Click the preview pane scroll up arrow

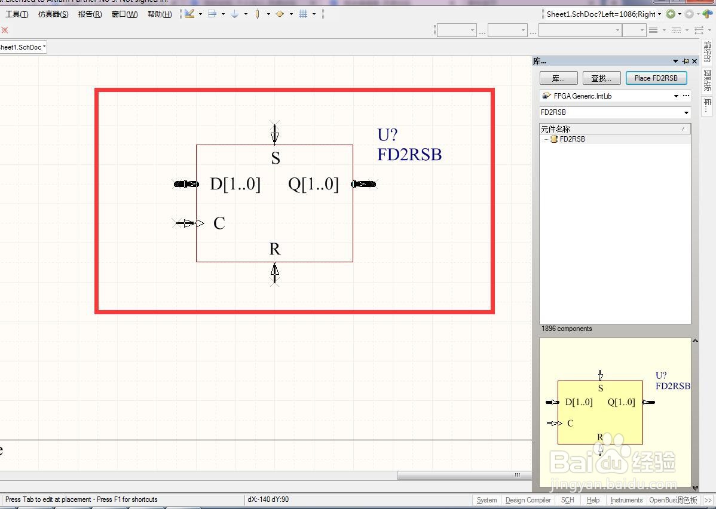click(x=695, y=341)
